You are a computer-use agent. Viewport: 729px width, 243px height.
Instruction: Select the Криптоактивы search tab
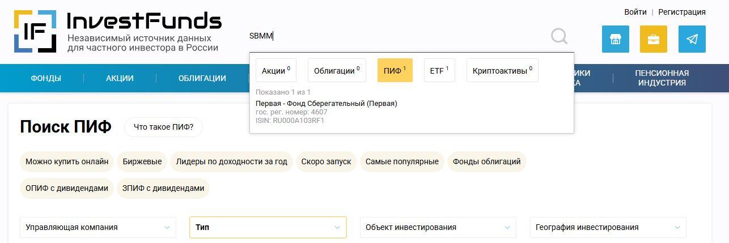(x=502, y=71)
